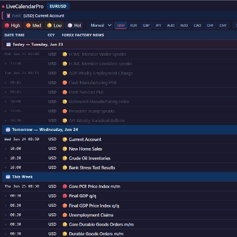Enable the GBP currency filter
This screenshot has height=237, width=237.
146,25
